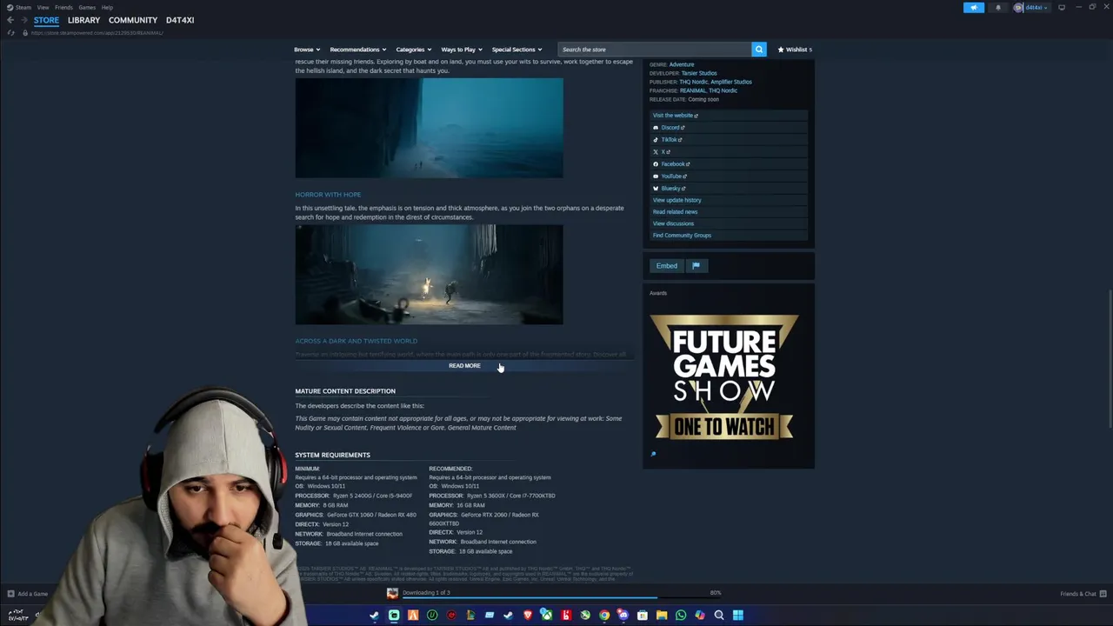Open Xbox app from the taskbar
Image resolution: width=1113 pixels, height=626 pixels.
547,616
